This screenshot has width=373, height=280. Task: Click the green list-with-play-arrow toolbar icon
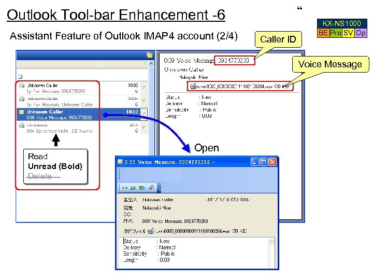click(x=133, y=188)
